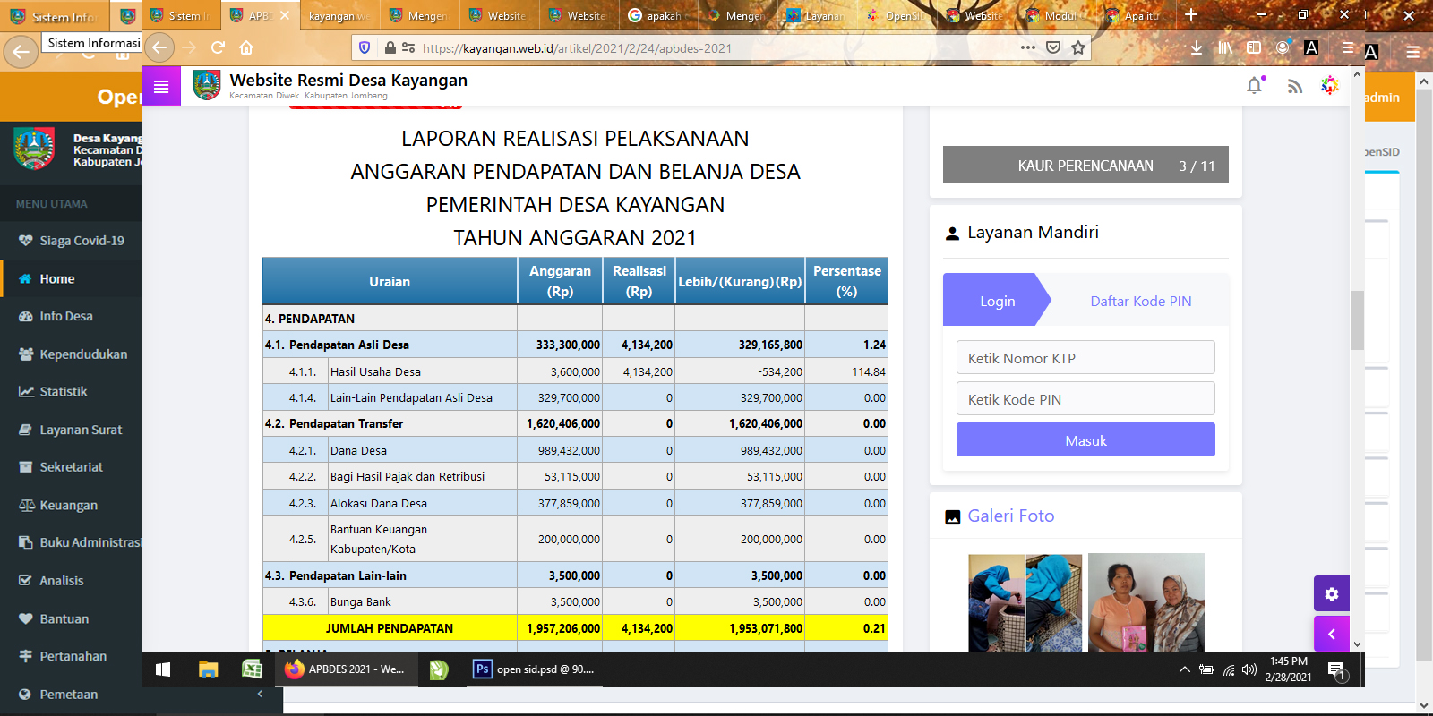The height and width of the screenshot is (716, 1433).
Task: Reload the current page
Action: click(218, 48)
